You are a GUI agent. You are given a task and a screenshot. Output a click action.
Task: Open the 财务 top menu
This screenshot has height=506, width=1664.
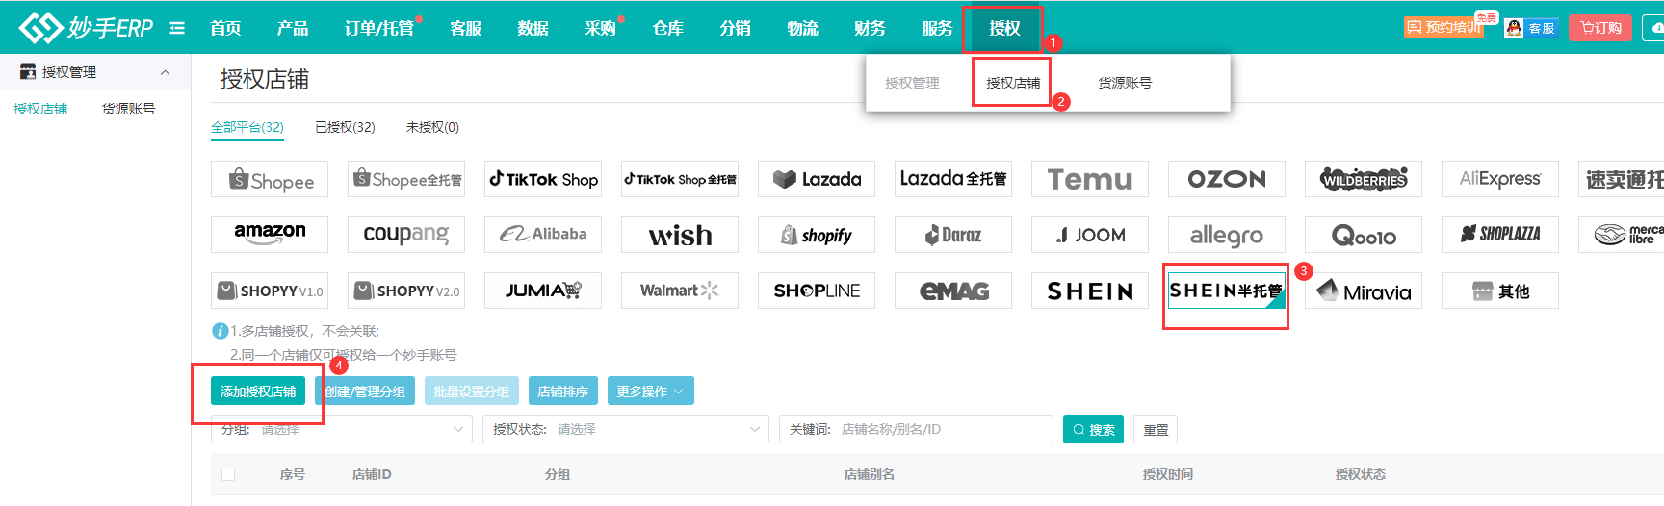pos(870,28)
